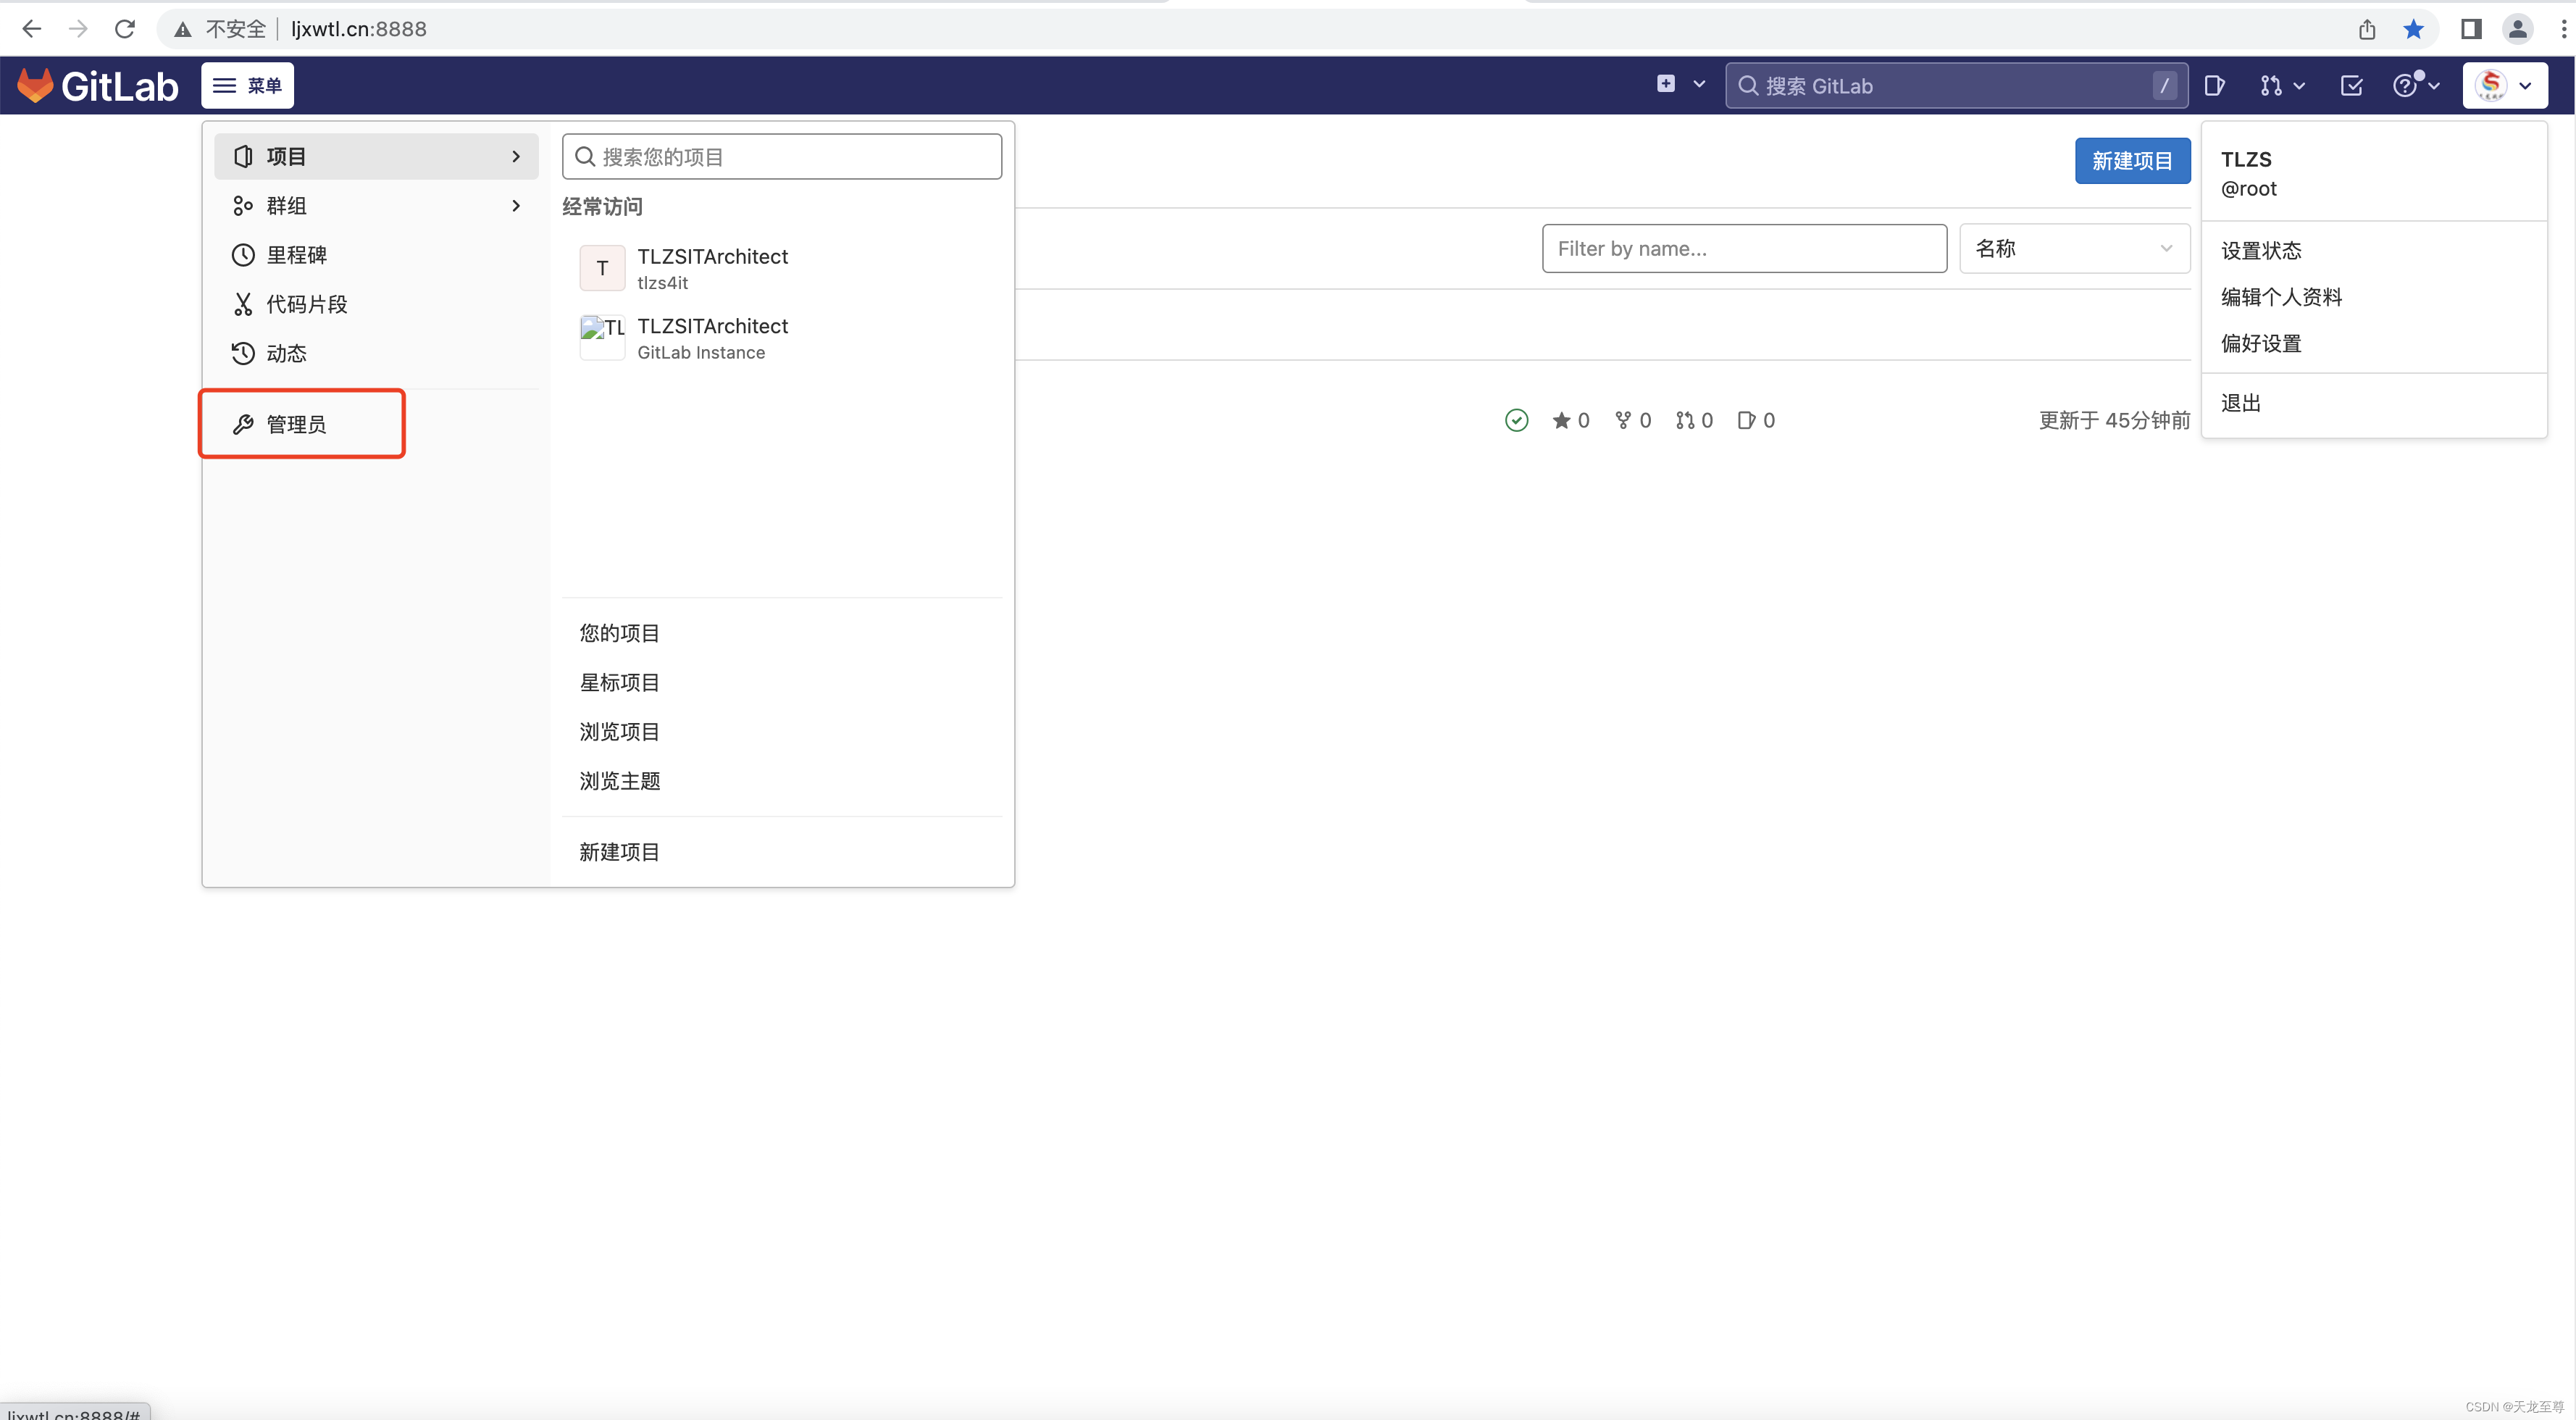This screenshot has width=2576, height=1420.
Task: Open the 名称 sort dropdown
Action: (x=2074, y=248)
